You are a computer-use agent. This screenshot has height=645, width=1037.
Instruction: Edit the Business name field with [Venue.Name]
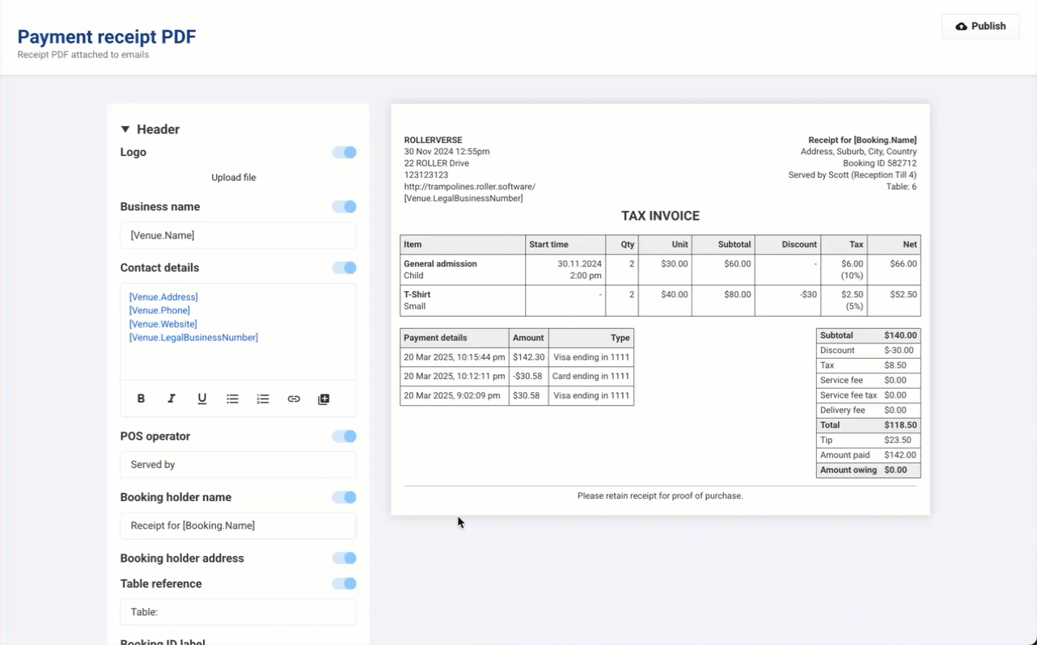(238, 235)
